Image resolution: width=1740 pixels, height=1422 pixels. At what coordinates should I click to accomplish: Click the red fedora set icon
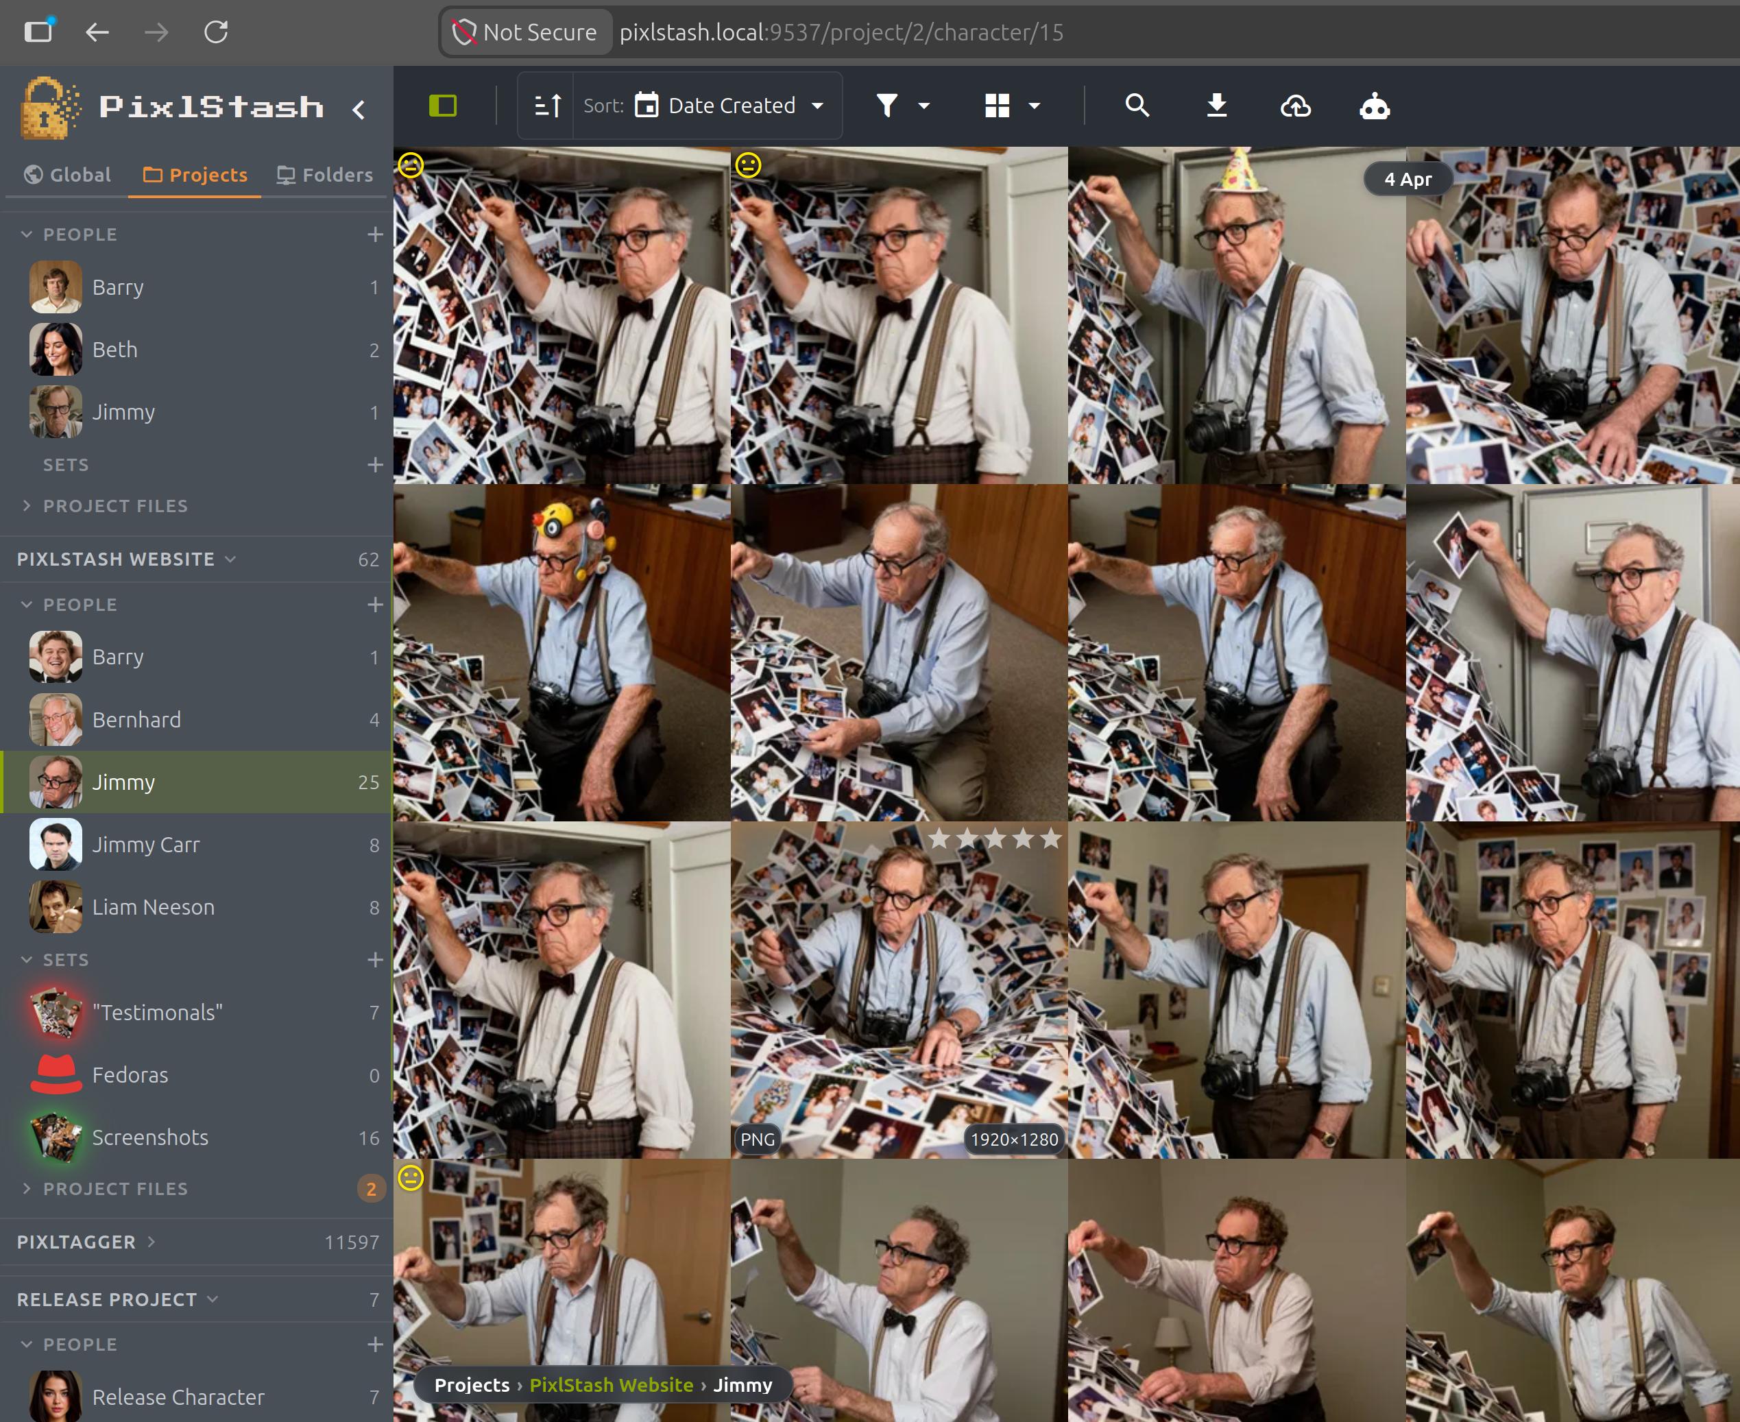(56, 1074)
